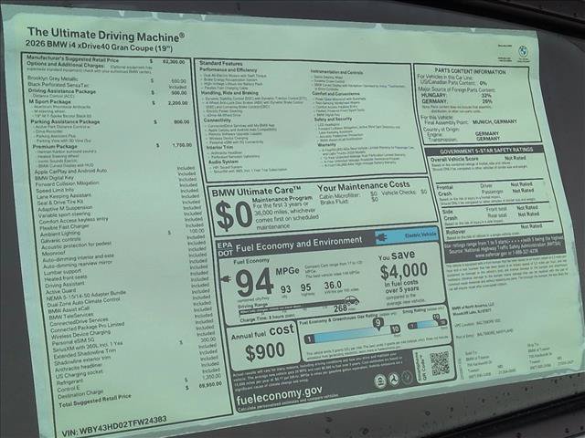Click the large 94 MPGe figure

point(255,282)
